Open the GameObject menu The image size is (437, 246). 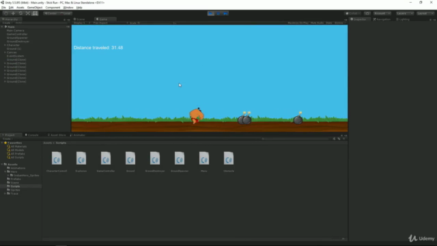point(35,8)
